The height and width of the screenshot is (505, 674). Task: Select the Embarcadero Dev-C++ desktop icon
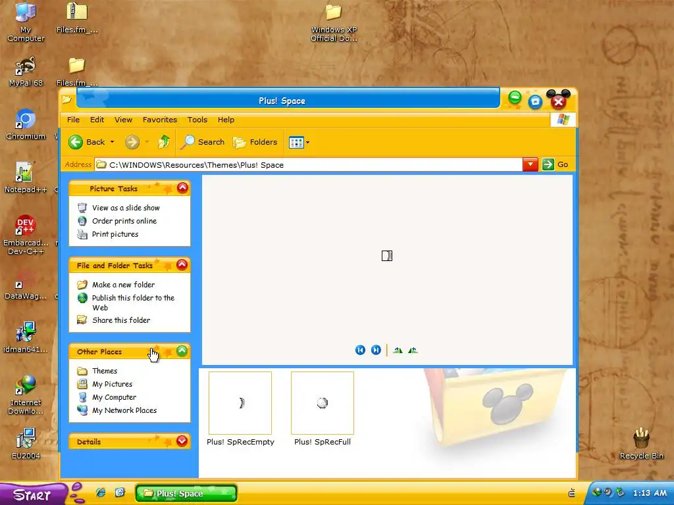pyautogui.click(x=26, y=235)
